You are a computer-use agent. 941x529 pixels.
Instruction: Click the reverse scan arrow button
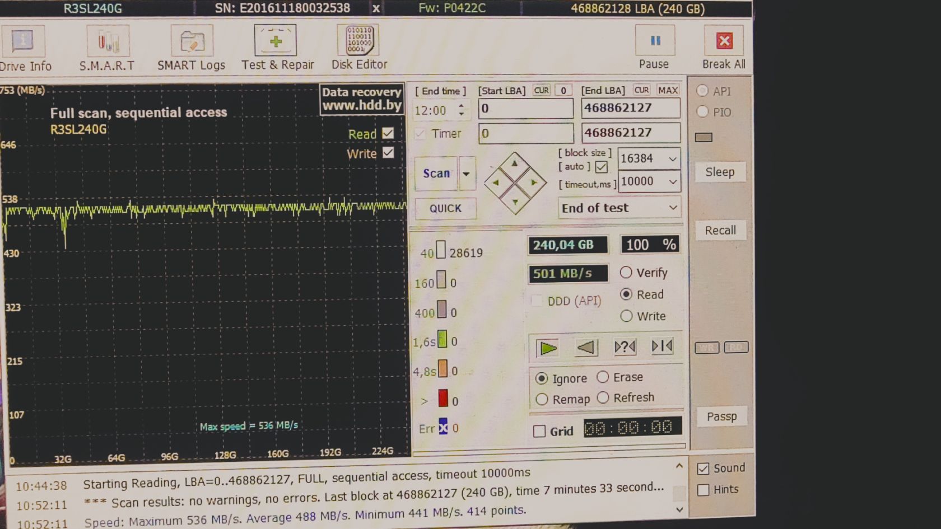click(586, 347)
